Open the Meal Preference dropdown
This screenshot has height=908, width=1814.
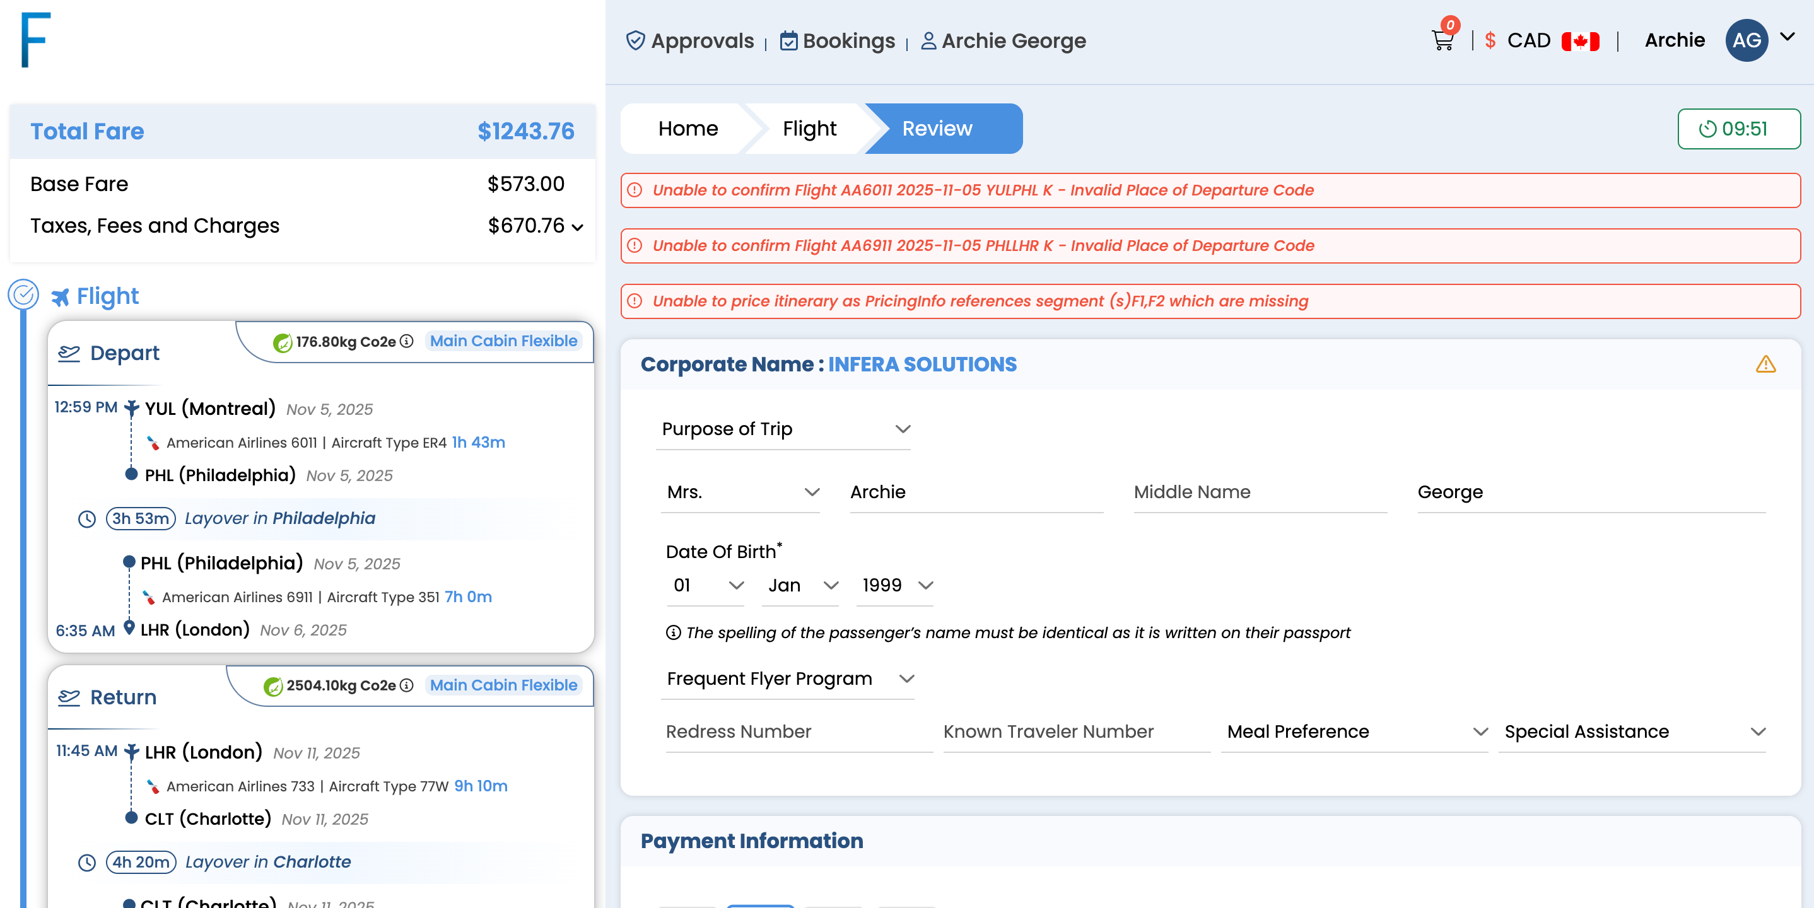[x=1355, y=732]
